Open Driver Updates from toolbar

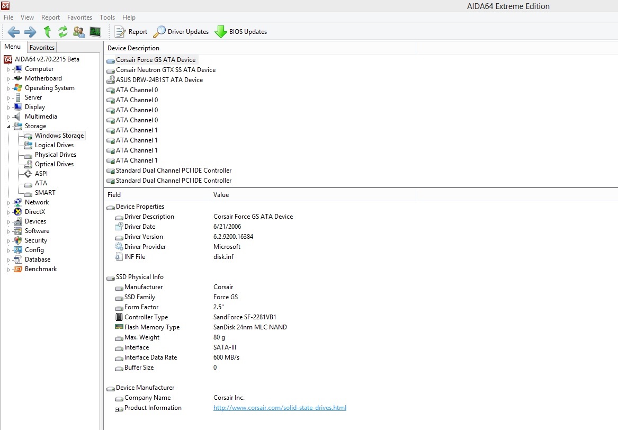click(x=181, y=32)
